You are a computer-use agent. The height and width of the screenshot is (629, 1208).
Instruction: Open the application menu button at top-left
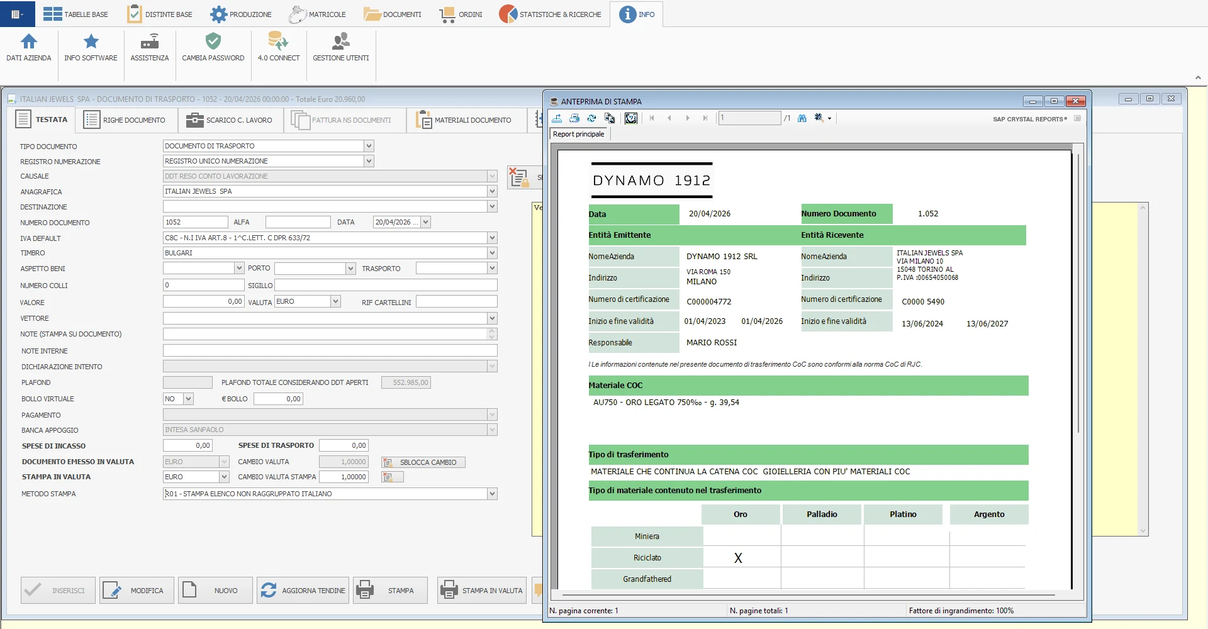pos(17,14)
